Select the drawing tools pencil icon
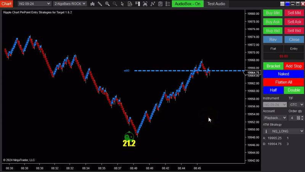 coord(100,4)
